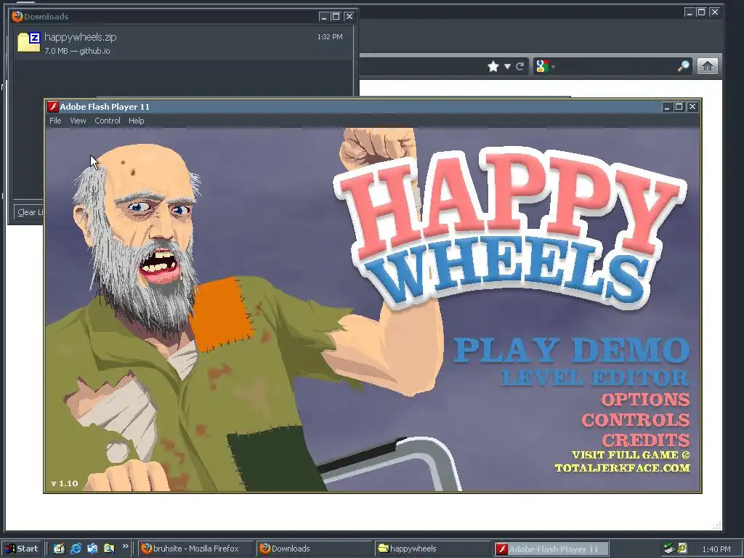Minimize the Adobe Flash Player window
Screen dimensions: 744x558
click(667, 107)
